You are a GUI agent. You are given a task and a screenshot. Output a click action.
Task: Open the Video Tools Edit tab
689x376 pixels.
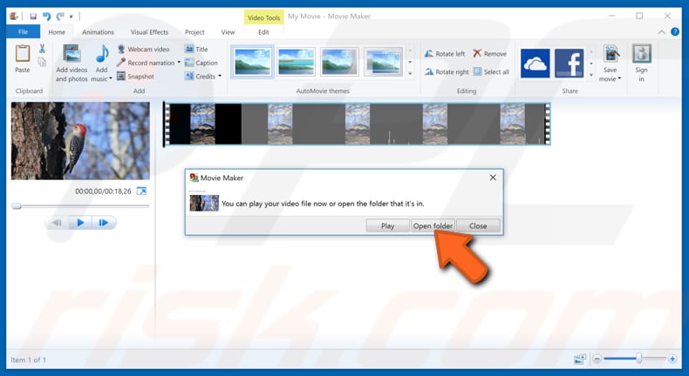[x=263, y=32]
